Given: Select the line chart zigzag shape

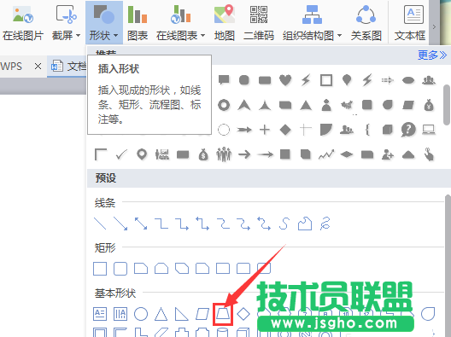Looking at the screenshot, I should pos(326,154).
